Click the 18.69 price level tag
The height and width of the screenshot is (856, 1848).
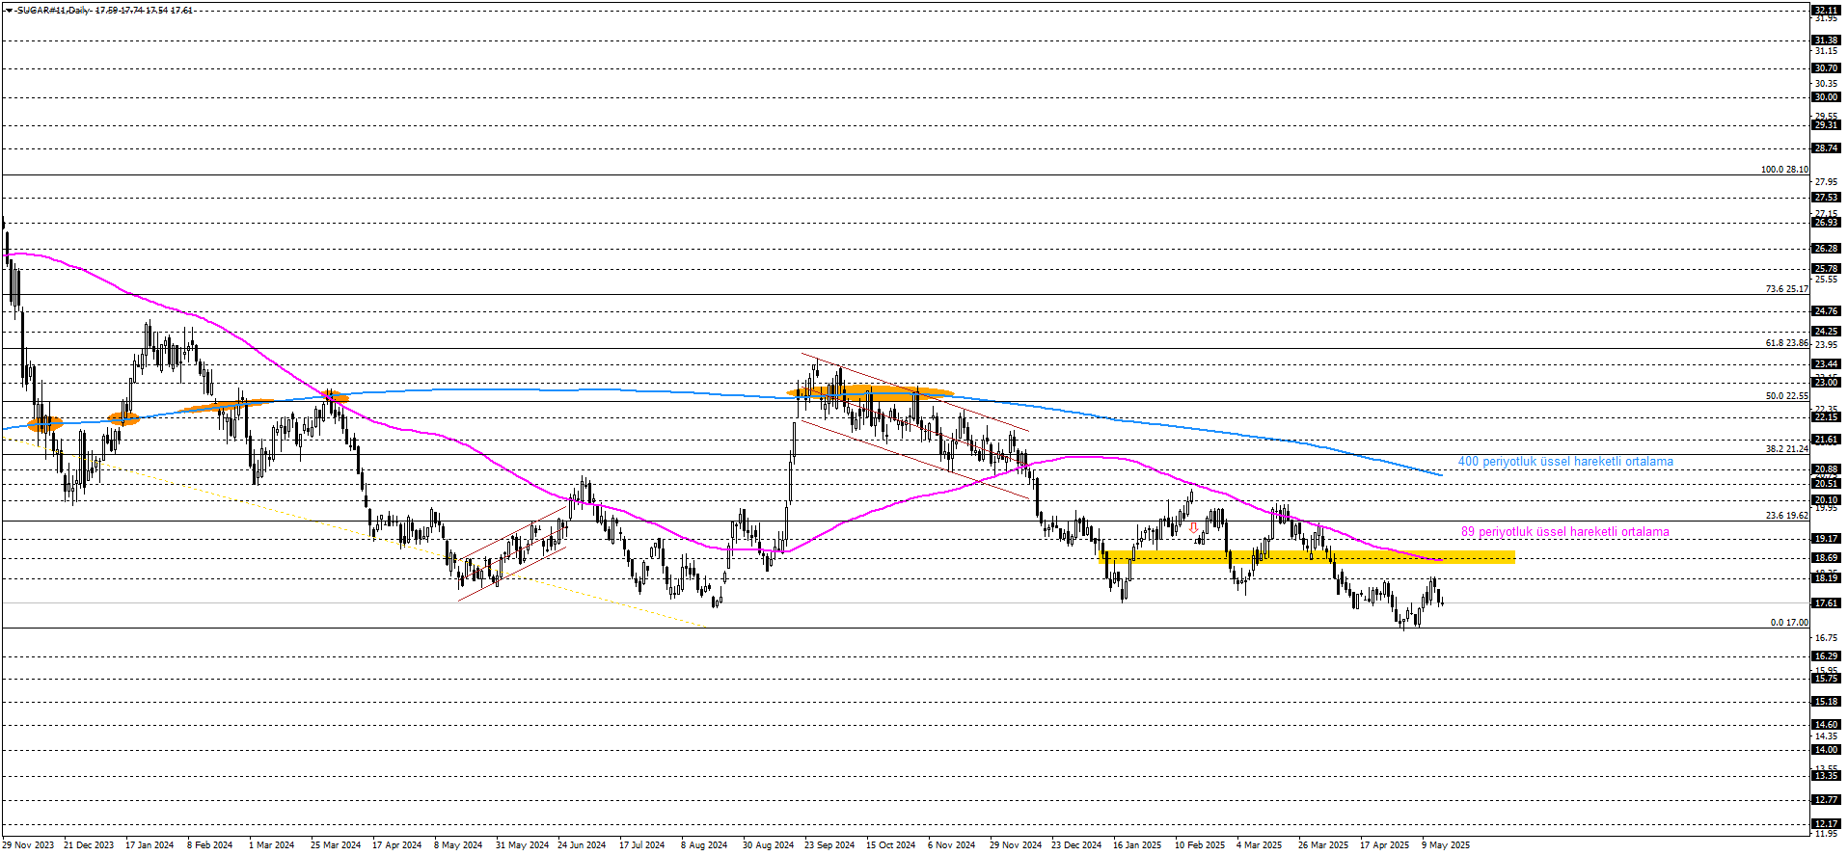point(1826,558)
